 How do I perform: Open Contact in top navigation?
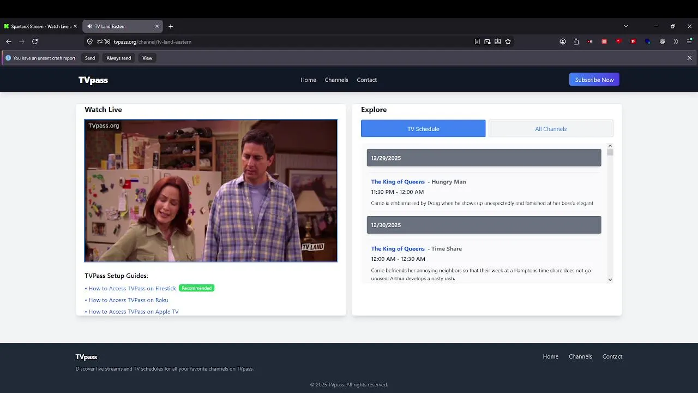pyautogui.click(x=366, y=80)
